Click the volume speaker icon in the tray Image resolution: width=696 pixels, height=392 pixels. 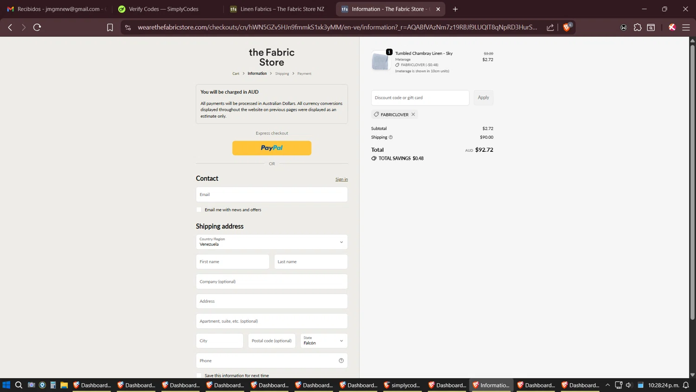(x=629, y=385)
